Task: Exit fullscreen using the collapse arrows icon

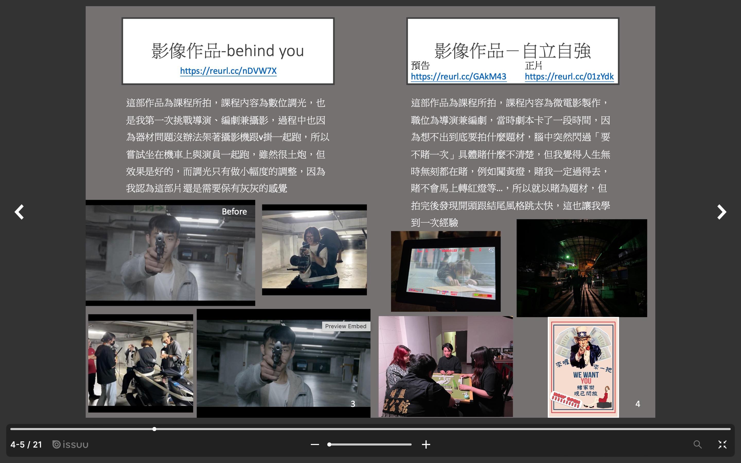Action: point(722,444)
